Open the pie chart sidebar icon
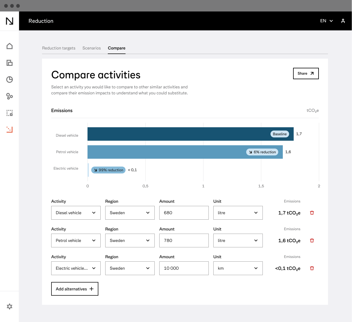The width and height of the screenshot is (352, 322). (x=9, y=79)
